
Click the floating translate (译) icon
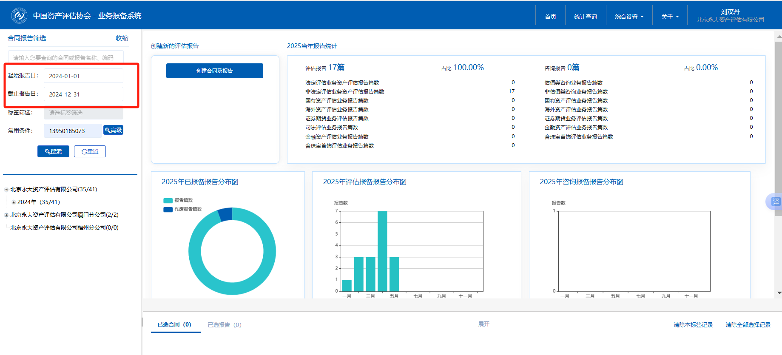pos(775,202)
